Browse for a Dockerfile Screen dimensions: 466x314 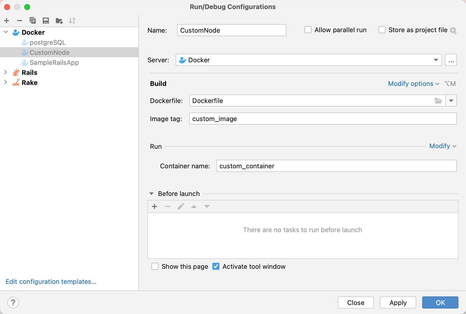[x=439, y=100]
